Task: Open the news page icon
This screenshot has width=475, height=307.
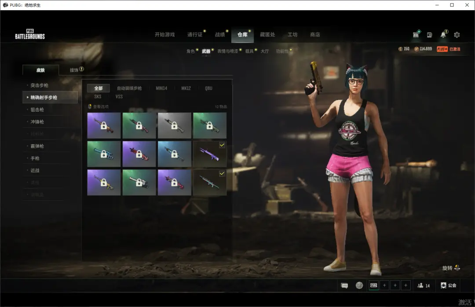Action: coord(430,35)
